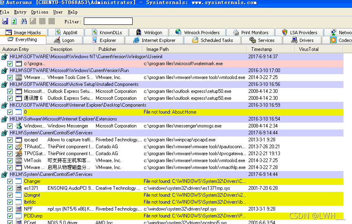Click inside the Filter text field
Screen dimensions: 352x224
108,21
